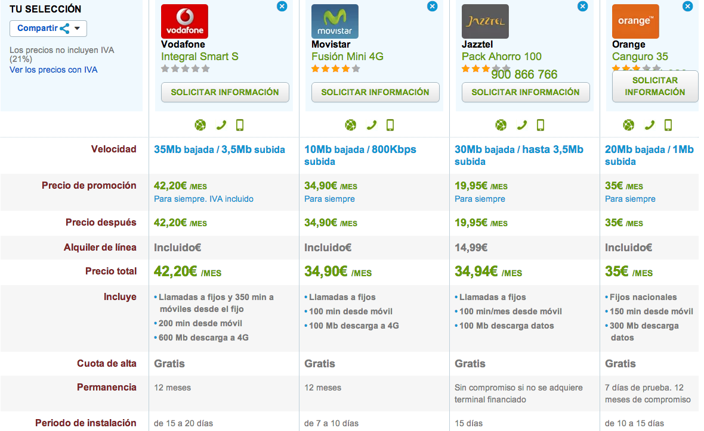
Task: Select the landline phone icon under Movistar
Action: coord(371,125)
